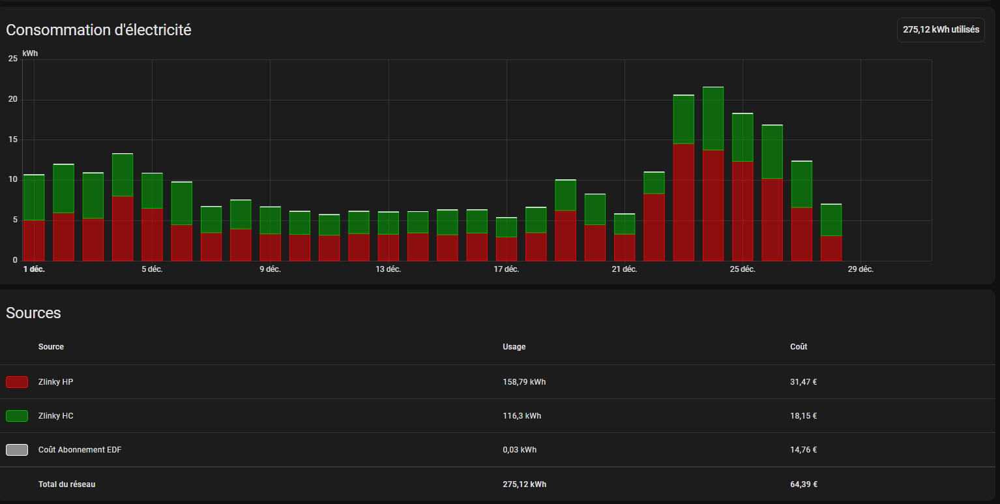Click the "5 déc." axis label

(152, 270)
